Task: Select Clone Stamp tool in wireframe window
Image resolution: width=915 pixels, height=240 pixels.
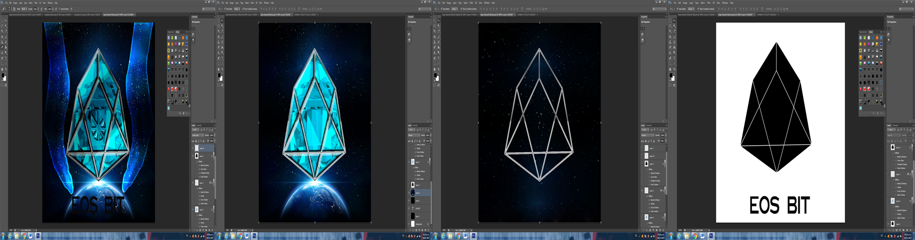Action: [435, 41]
